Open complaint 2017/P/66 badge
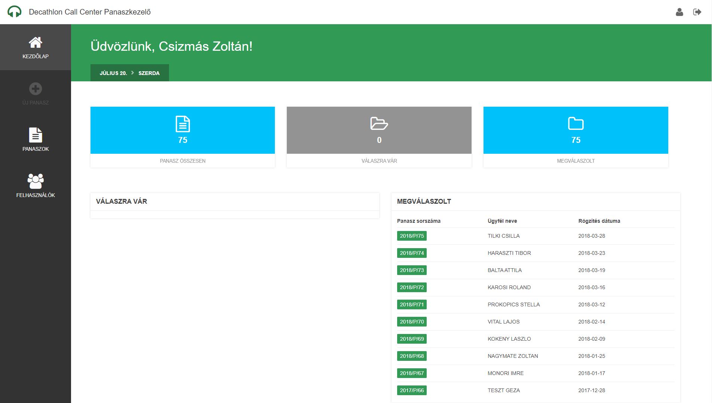 [x=412, y=390]
